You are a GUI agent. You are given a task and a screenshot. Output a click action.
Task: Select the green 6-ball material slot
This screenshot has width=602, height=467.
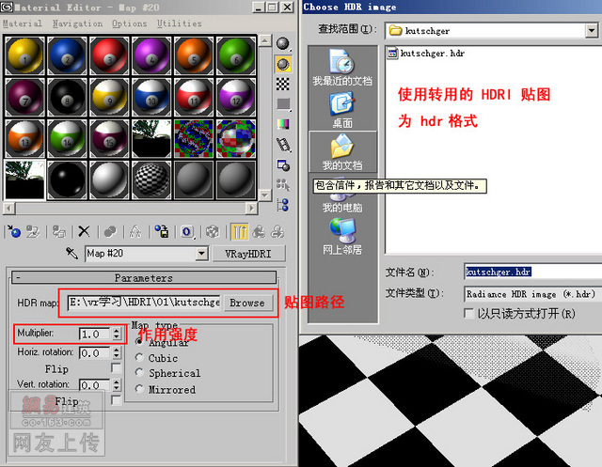click(236, 55)
